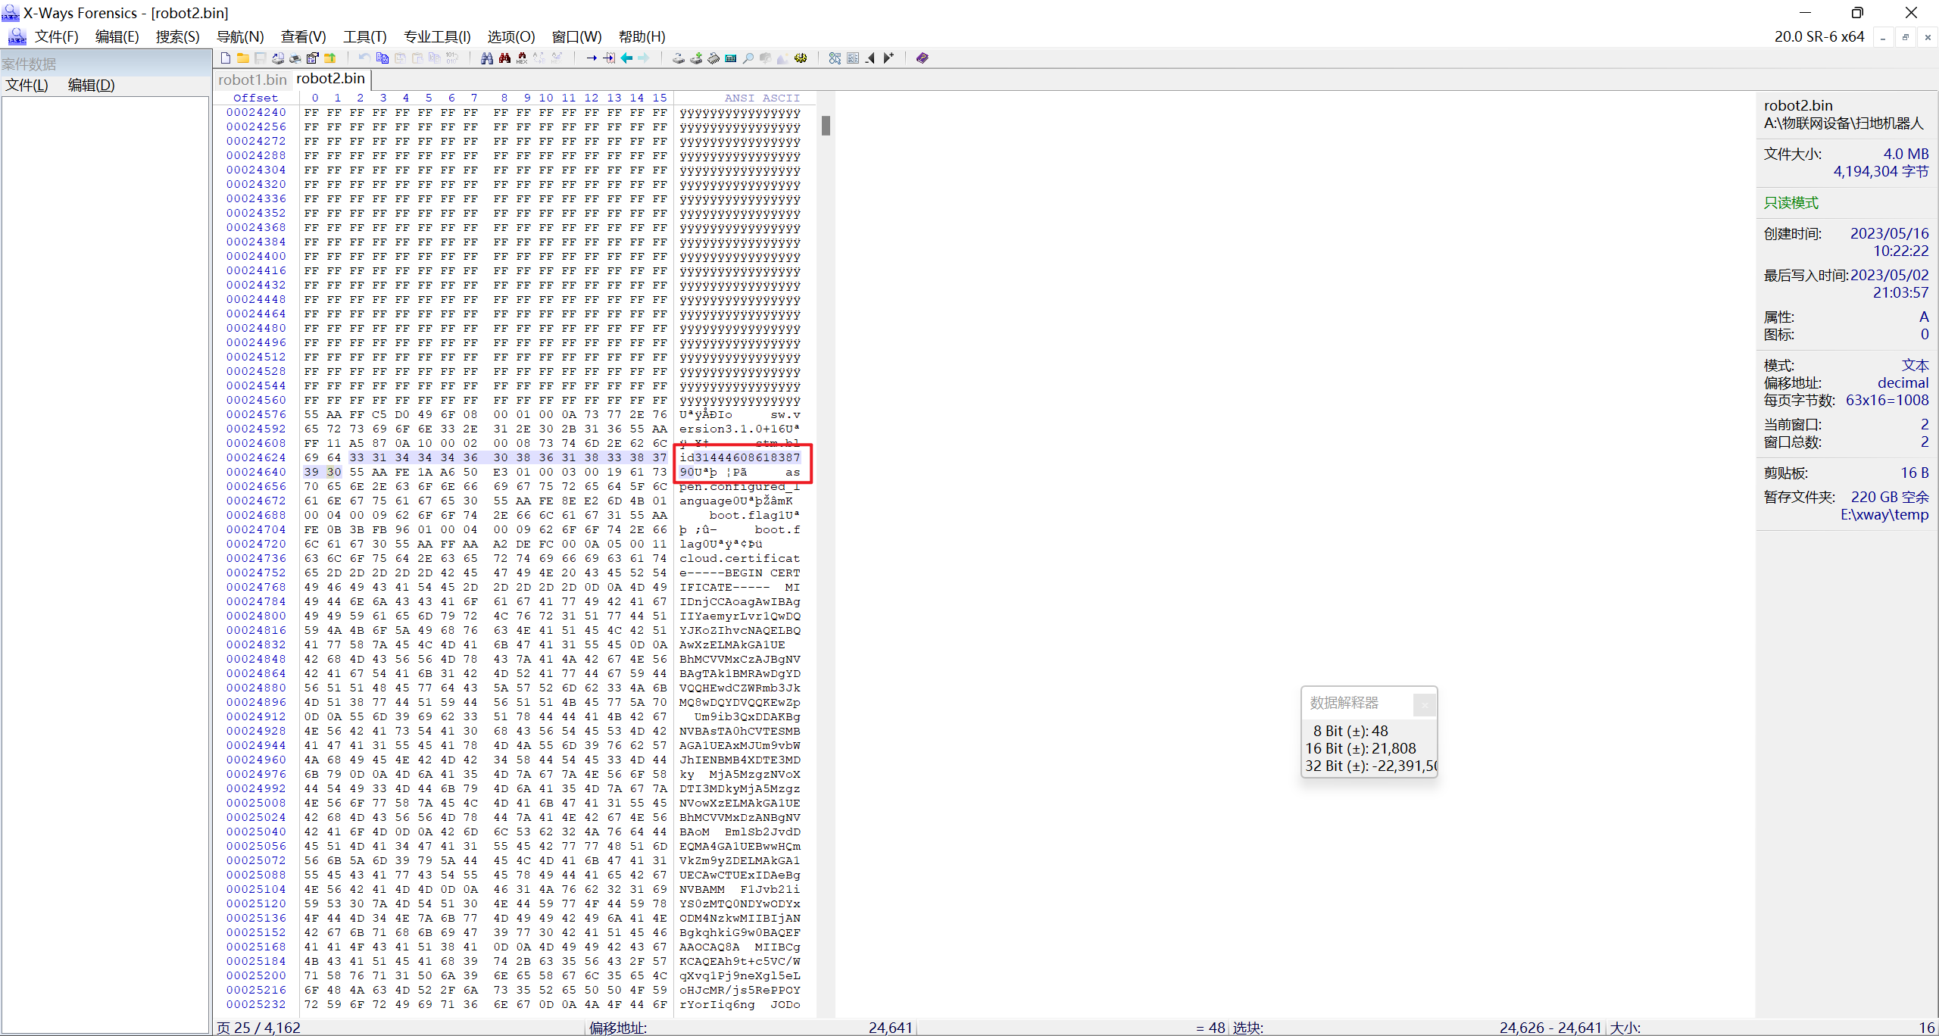Click the printer icon in toolbar
Viewport: 1939px width, 1036px height.
point(295,58)
